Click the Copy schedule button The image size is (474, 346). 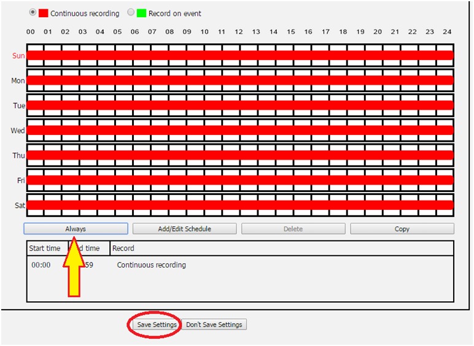[402, 229]
